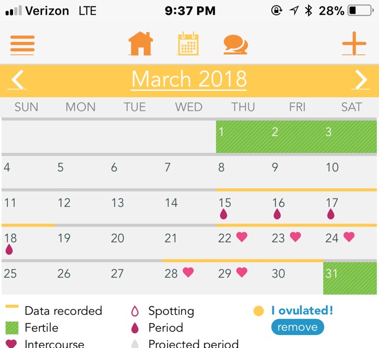Open the hamburger menu icon
379x348 pixels.
coord(23,44)
